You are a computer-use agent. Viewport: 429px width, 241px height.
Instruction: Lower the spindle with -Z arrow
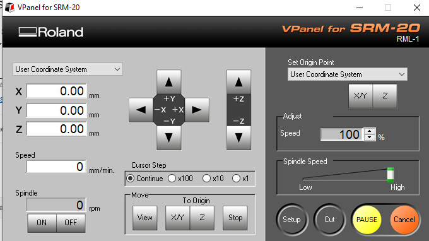[238, 138]
